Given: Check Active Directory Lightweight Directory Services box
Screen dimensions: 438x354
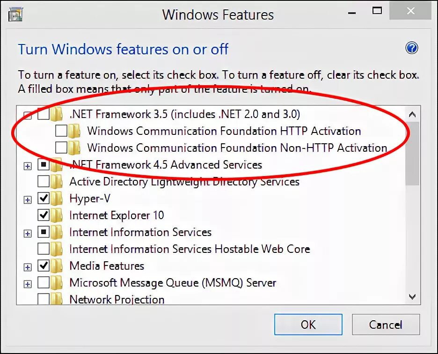Looking at the screenshot, I should (44, 181).
